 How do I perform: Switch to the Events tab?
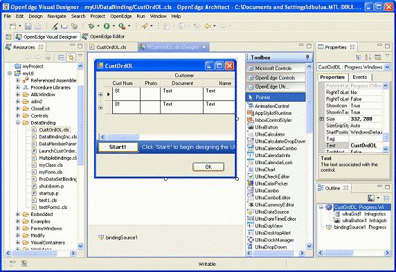359,78
